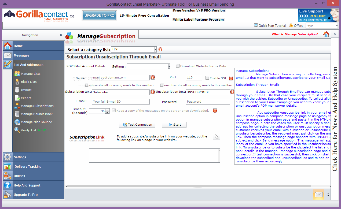This screenshot has width=341, height=209.
Task: Open Home in navigation panel
Action: (x=34, y=46)
